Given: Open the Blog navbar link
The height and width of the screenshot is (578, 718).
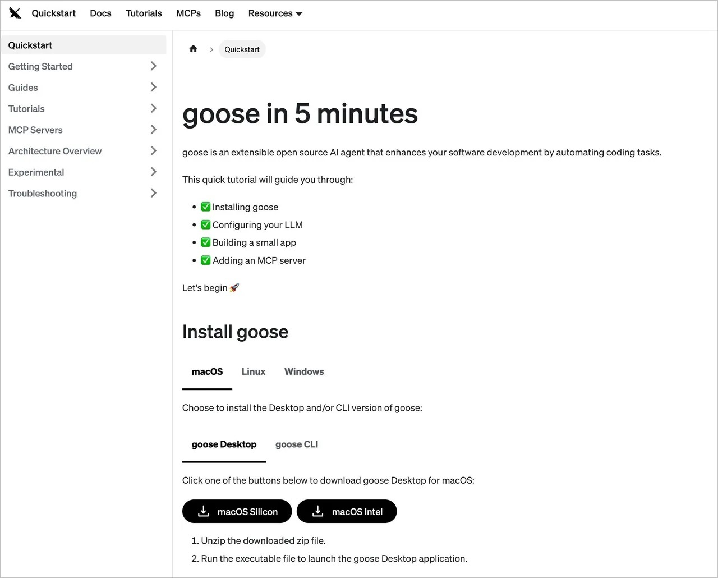Looking at the screenshot, I should pyautogui.click(x=224, y=13).
